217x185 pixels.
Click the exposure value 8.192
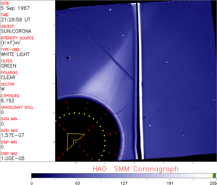pos(7,101)
